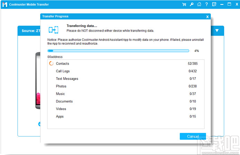Open help via the question mark icon
240x155 pixels.
click(206, 4)
